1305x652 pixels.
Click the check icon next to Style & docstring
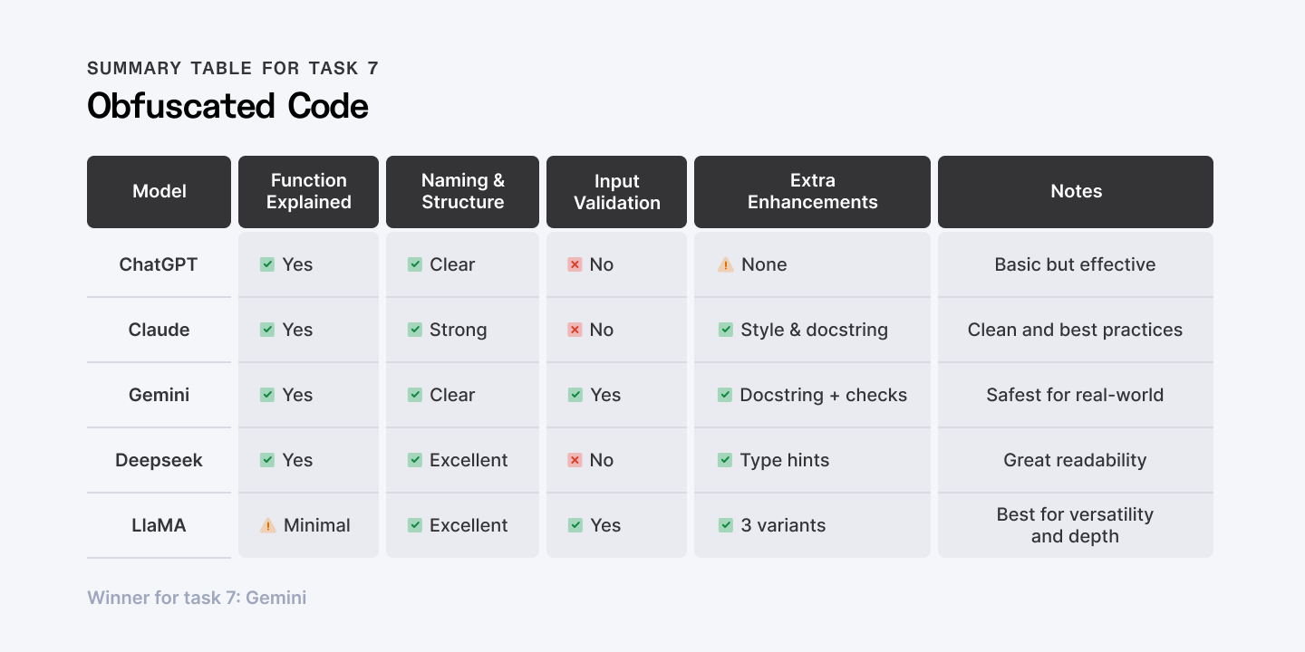pyautogui.click(x=726, y=330)
